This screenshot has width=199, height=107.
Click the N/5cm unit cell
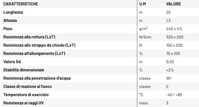[x=145, y=37]
